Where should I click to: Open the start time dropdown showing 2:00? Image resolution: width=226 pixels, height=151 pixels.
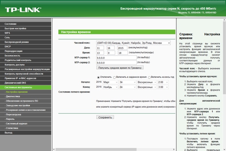click(x=163, y=82)
